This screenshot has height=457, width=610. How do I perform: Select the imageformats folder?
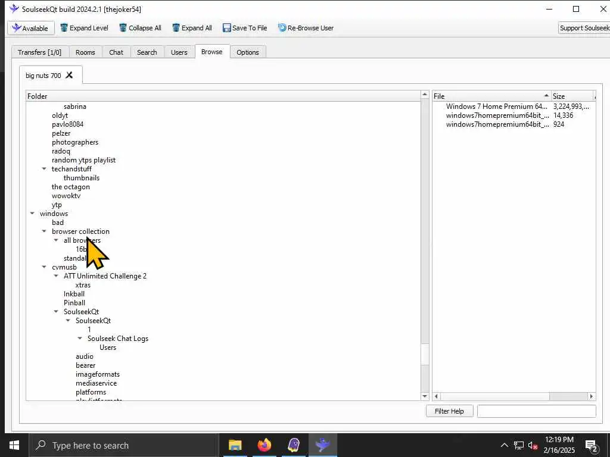point(98,375)
